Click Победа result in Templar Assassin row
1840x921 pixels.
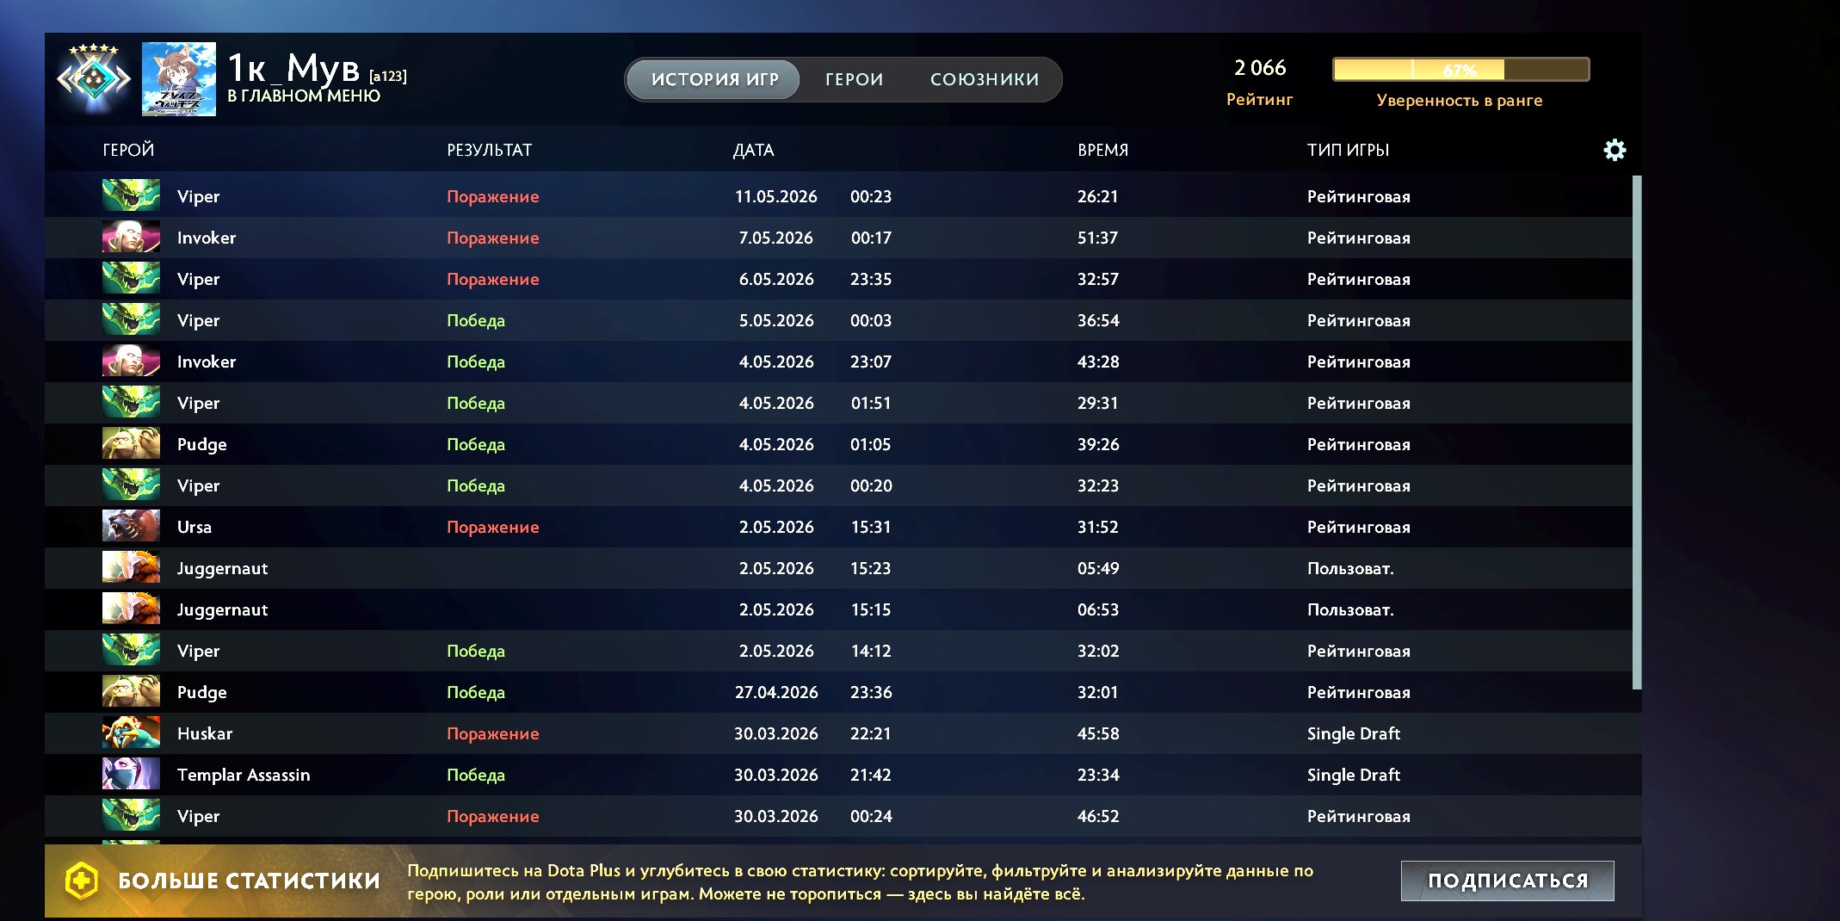(475, 775)
